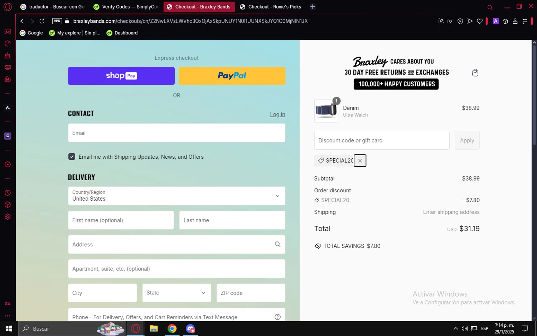Switch to Checkout Roxie's Picks tab

pos(271,7)
